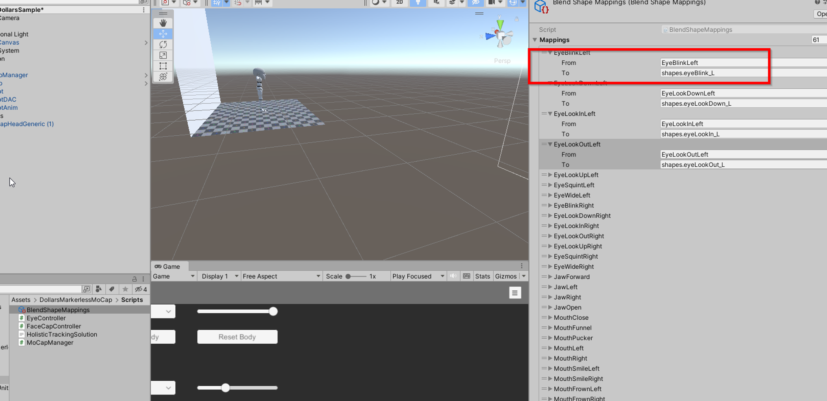
Task: Open the hamburger menu in Game view
Action: pos(515,293)
